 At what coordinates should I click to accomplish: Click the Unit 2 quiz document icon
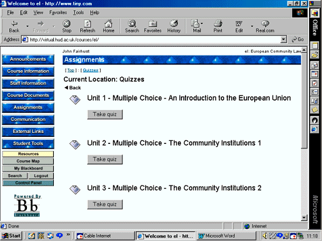[75, 144]
